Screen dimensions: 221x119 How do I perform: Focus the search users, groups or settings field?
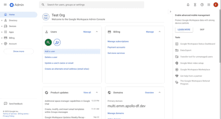[92, 5]
